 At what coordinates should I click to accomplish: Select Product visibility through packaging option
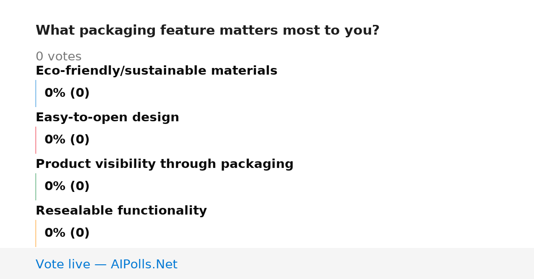tap(165, 164)
